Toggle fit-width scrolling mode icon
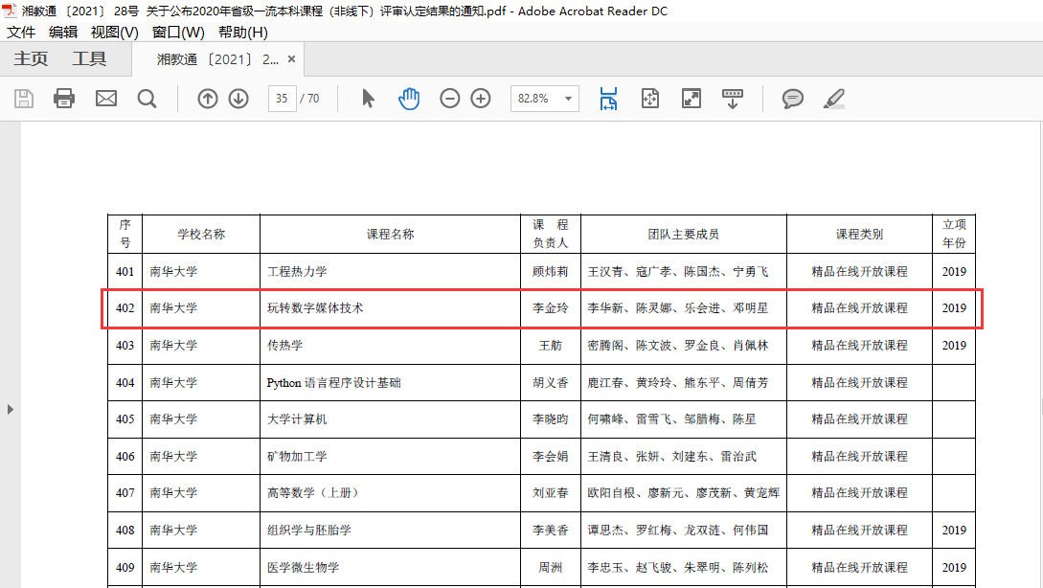 pyautogui.click(x=609, y=99)
